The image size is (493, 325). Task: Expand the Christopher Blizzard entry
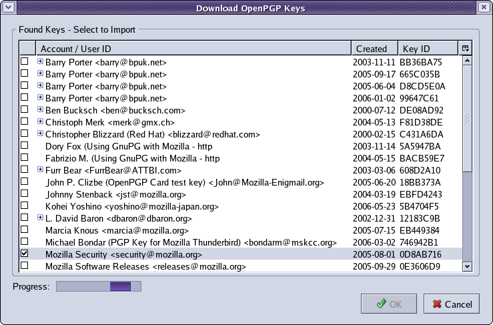[40, 133]
